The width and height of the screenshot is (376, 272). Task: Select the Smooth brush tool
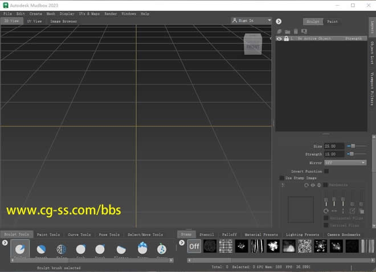[42, 250]
